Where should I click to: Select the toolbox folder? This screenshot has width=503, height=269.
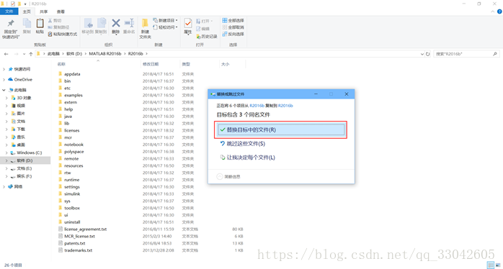(72, 208)
